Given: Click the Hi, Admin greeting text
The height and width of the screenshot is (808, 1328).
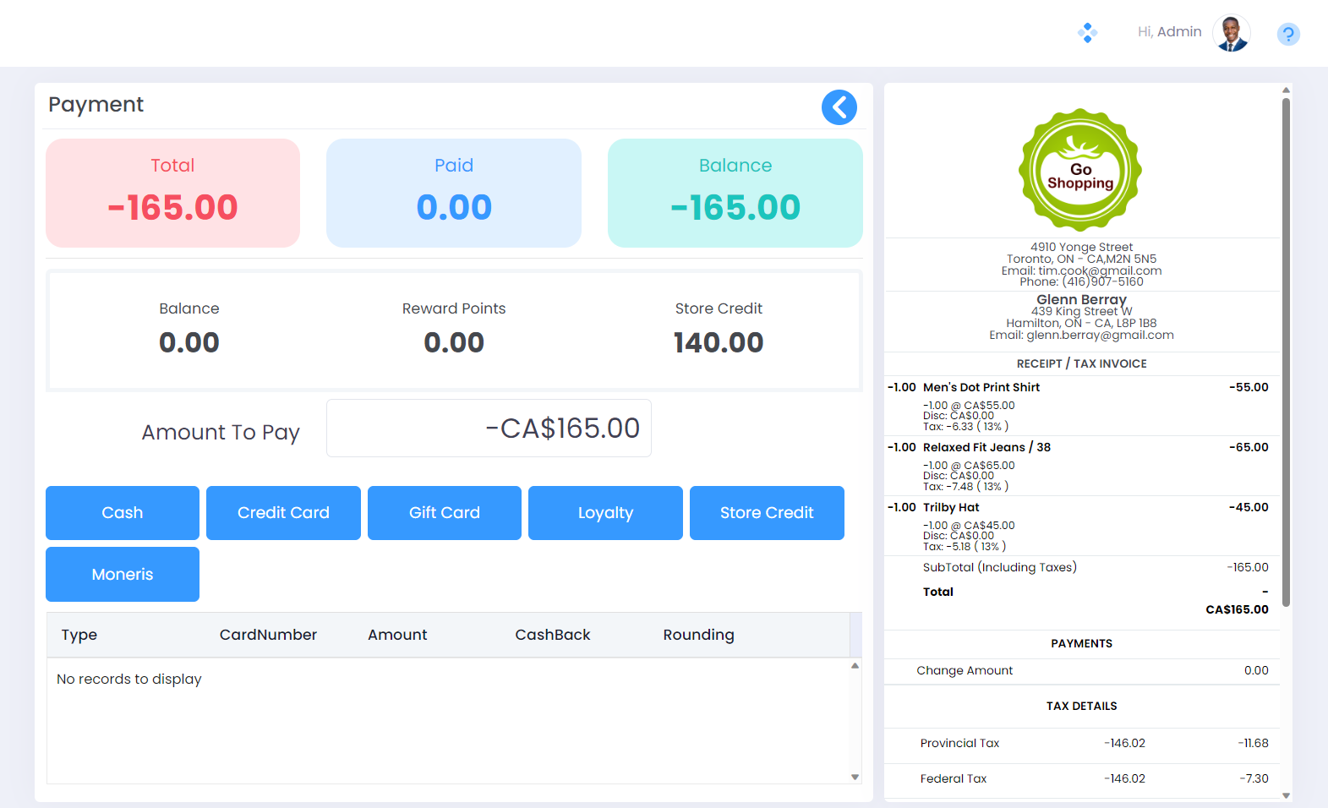Looking at the screenshot, I should [x=1169, y=32].
